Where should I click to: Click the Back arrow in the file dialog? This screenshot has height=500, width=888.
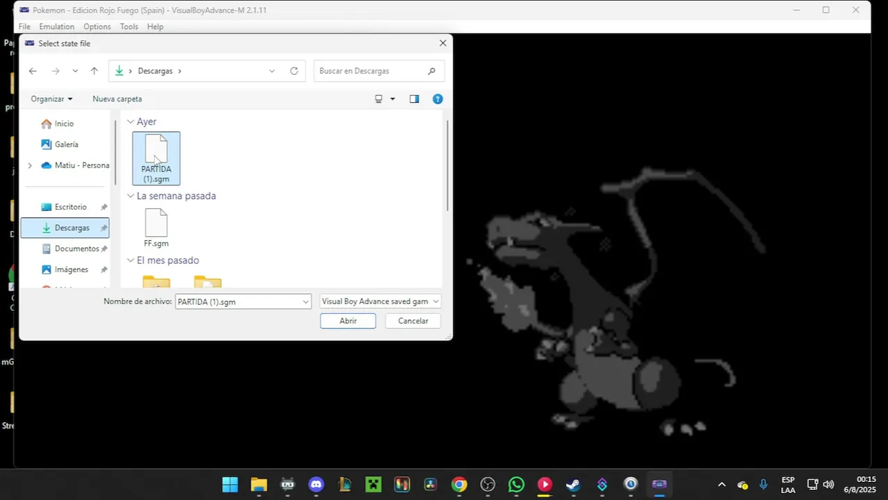tap(33, 71)
